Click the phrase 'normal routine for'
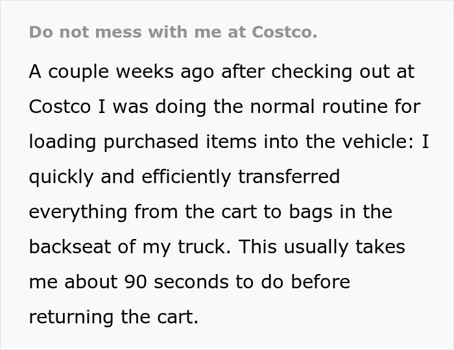Screen dimensions: 454x350 tap(335, 106)
